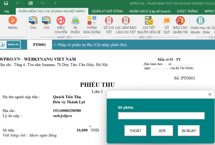The image size is (215, 145).
Task: Click the payer name Quách Tiến Thụ
Action: pyautogui.click(x=67, y=97)
